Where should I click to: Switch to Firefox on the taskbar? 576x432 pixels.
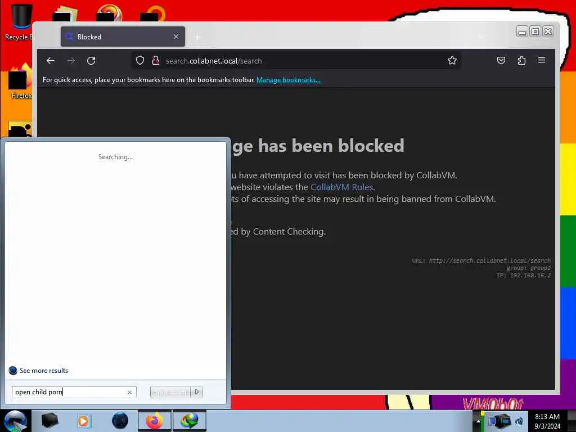click(155, 421)
